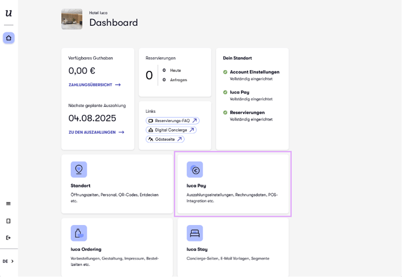Click the Heute reservations count

coord(164,70)
